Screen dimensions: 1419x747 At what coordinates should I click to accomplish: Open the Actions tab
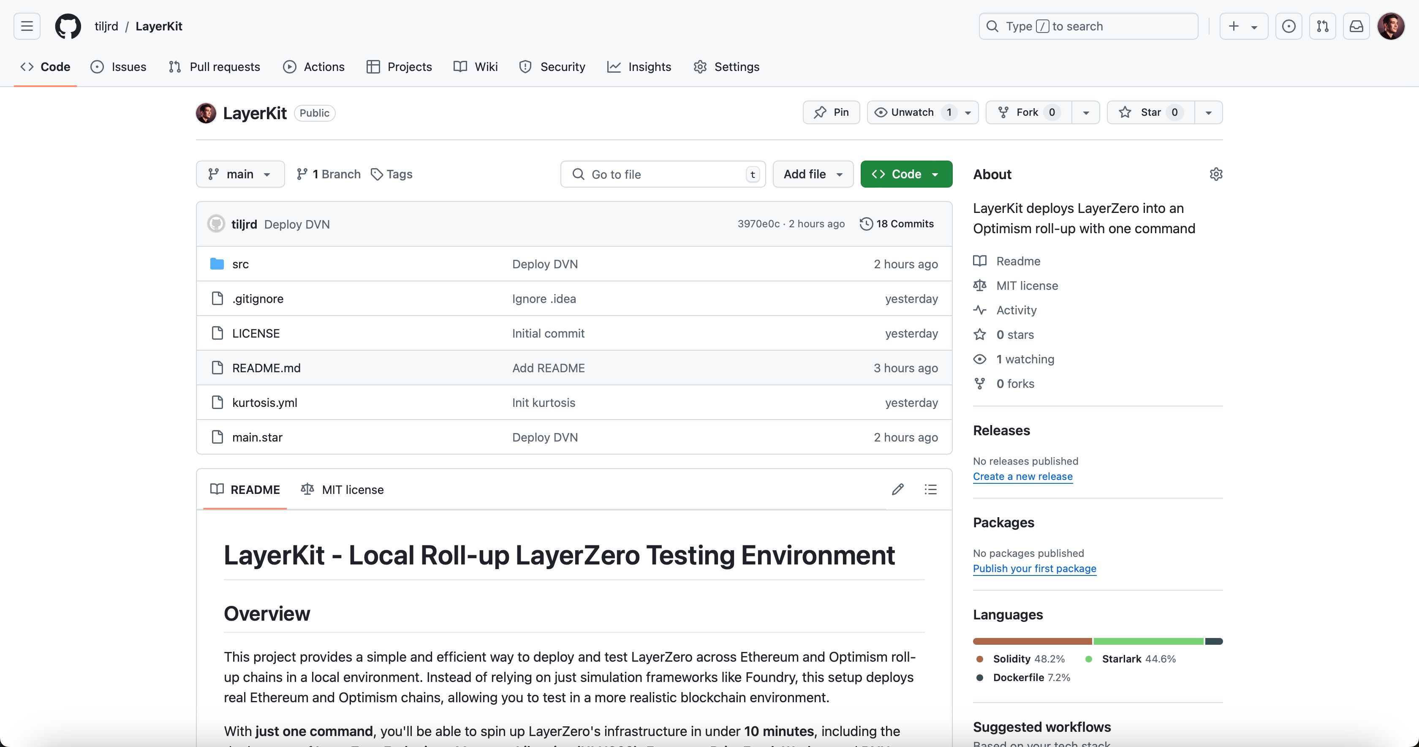(x=313, y=67)
